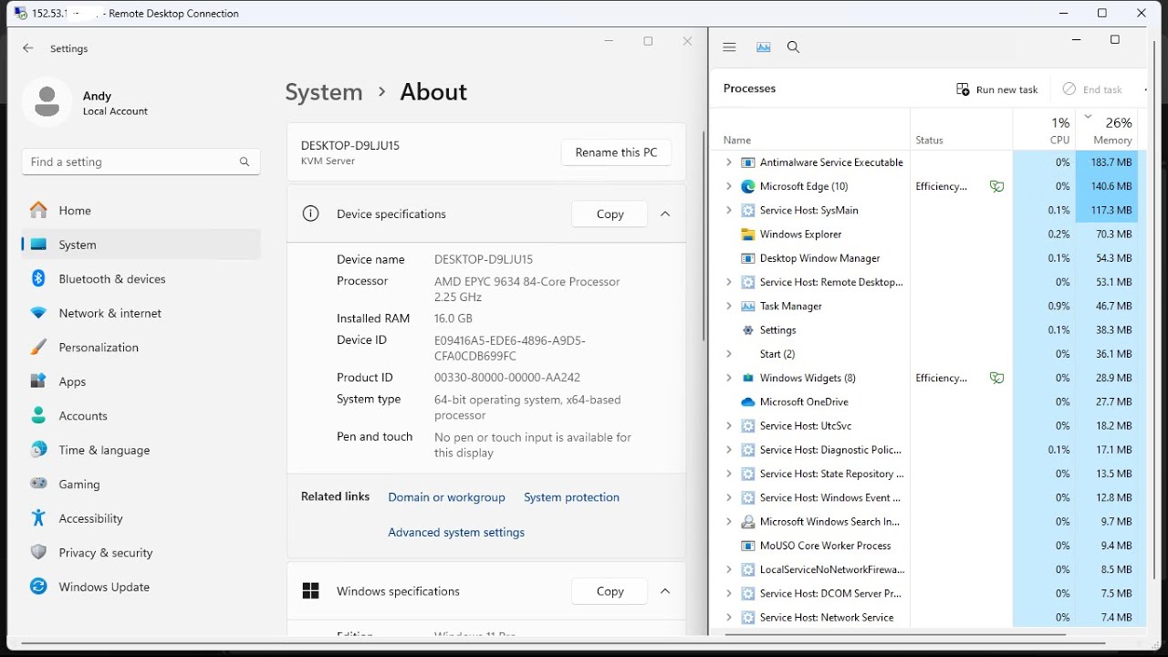Select System in Settings sidebar
This screenshot has height=657, width=1168.
tap(141, 245)
